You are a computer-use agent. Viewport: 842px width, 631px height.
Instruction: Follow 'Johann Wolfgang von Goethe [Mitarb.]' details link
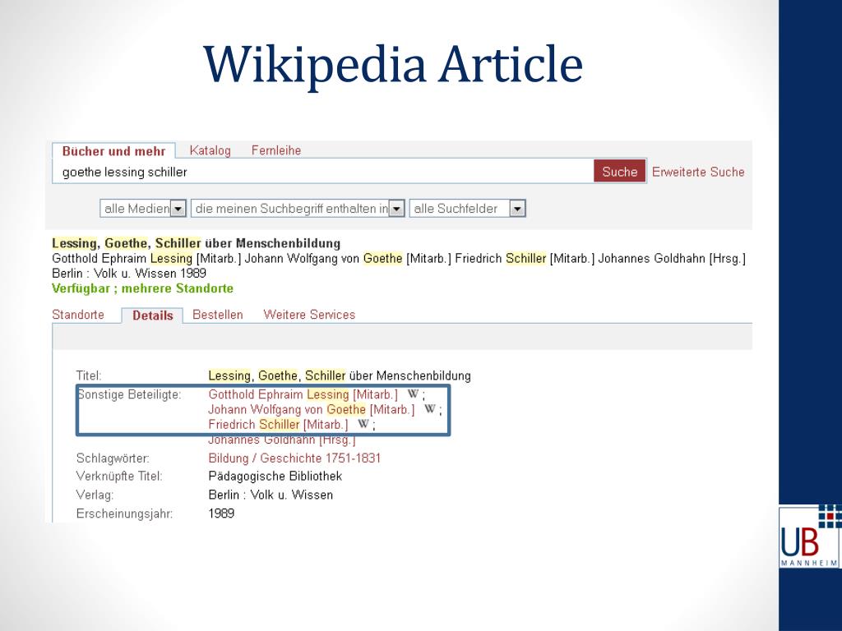(312, 409)
